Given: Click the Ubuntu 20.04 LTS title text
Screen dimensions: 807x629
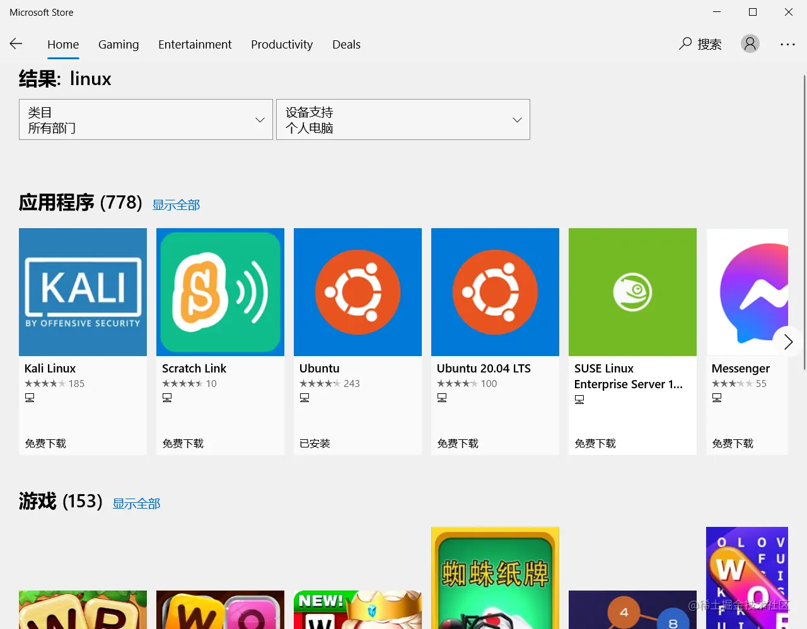Looking at the screenshot, I should (484, 368).
